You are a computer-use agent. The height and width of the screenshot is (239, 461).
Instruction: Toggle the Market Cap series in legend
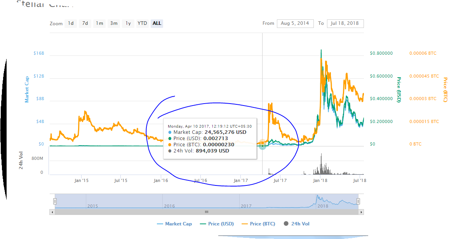(x=174, y=224)
